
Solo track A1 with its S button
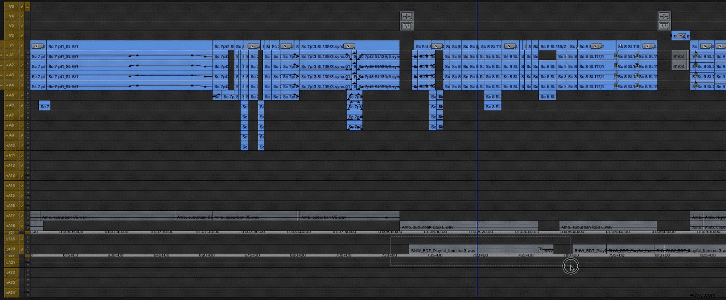(27, 53)
